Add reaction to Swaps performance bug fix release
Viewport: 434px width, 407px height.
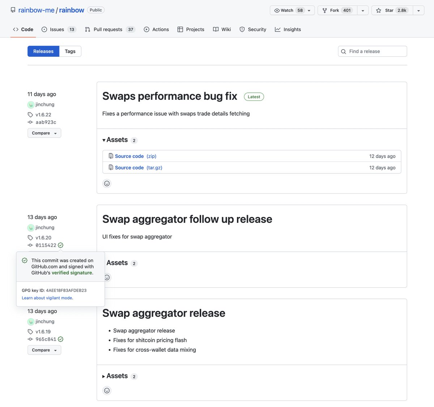(107, 184)
